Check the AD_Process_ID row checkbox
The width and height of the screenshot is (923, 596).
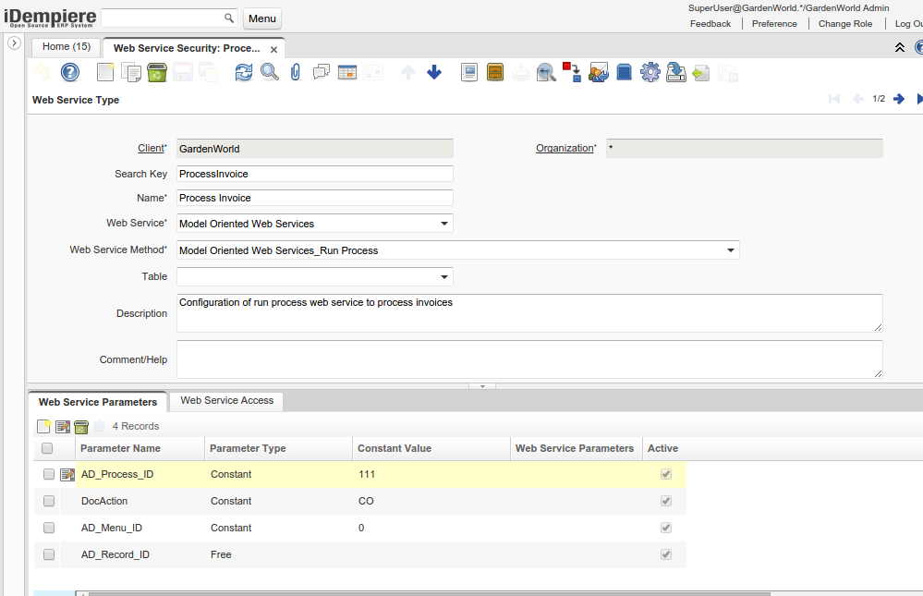pyautogui.click(x=49, y=474)
